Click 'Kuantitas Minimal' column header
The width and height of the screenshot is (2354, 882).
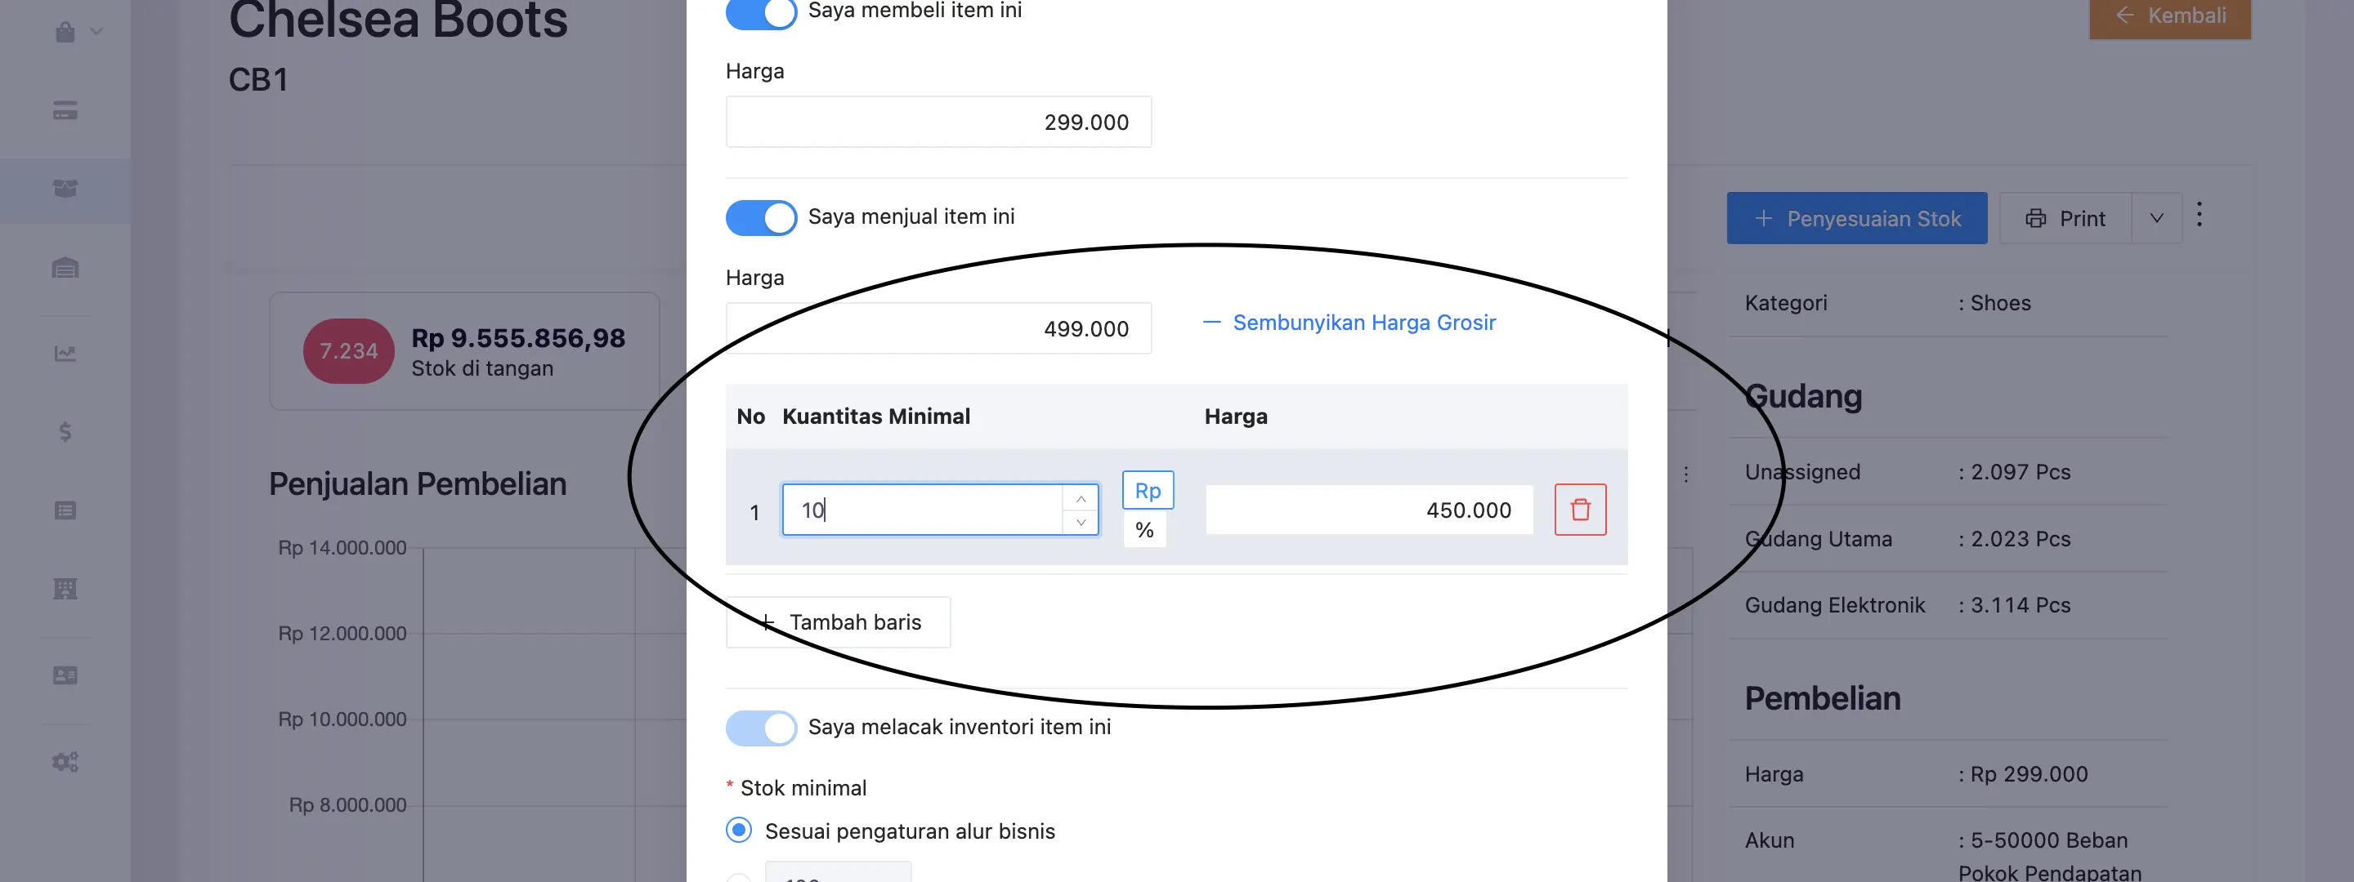pos(875,416)
